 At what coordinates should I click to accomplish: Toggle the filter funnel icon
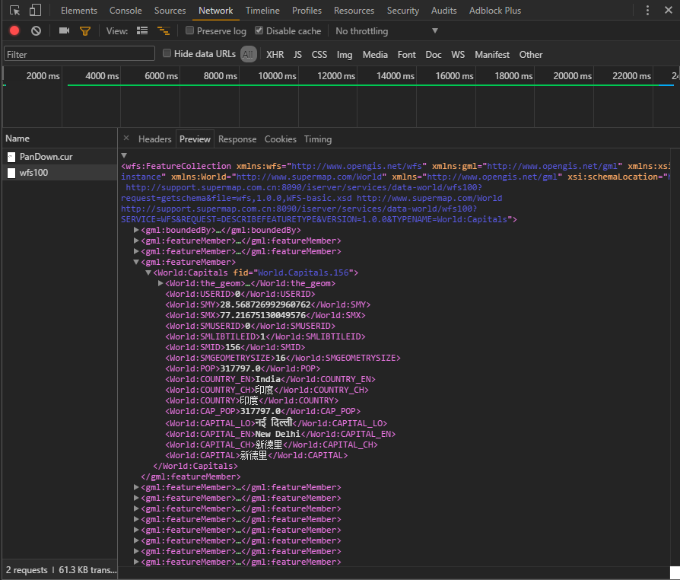[85, 31]
